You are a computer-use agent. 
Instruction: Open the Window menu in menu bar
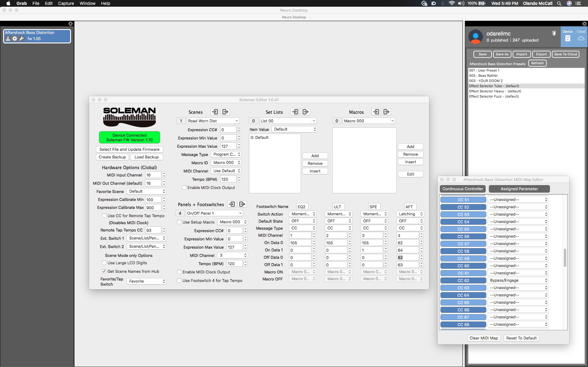pos(87,3)
